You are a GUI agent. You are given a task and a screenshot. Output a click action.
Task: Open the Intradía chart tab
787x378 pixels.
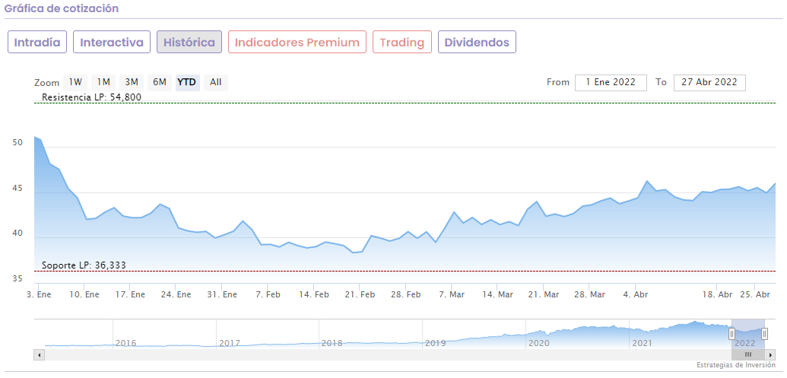coord(37,43)
